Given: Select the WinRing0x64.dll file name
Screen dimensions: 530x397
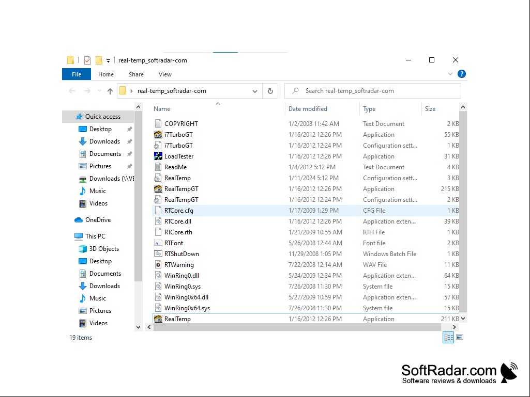Looking at the screenshot, I should (x=186, y=297).
